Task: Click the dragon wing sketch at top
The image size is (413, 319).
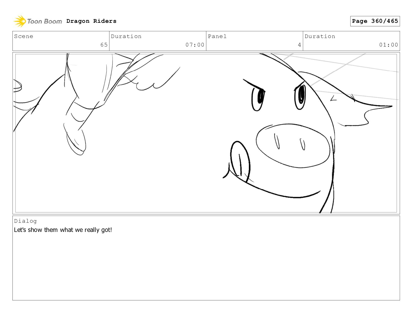Action: click(x=145, y=73)
